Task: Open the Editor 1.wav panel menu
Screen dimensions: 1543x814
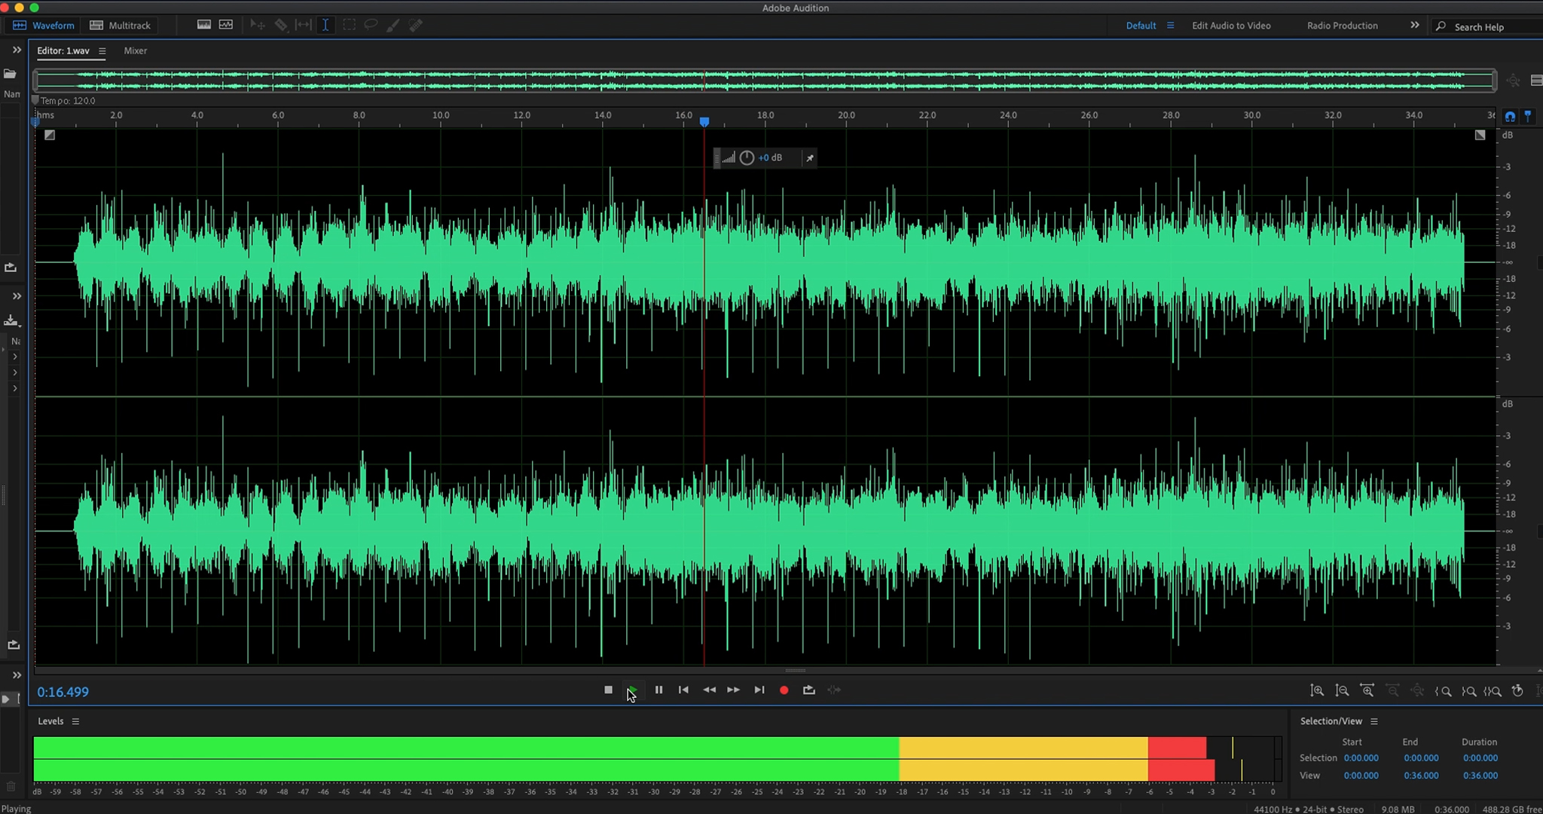Action: pyautogui.click(x=102, y=51)
